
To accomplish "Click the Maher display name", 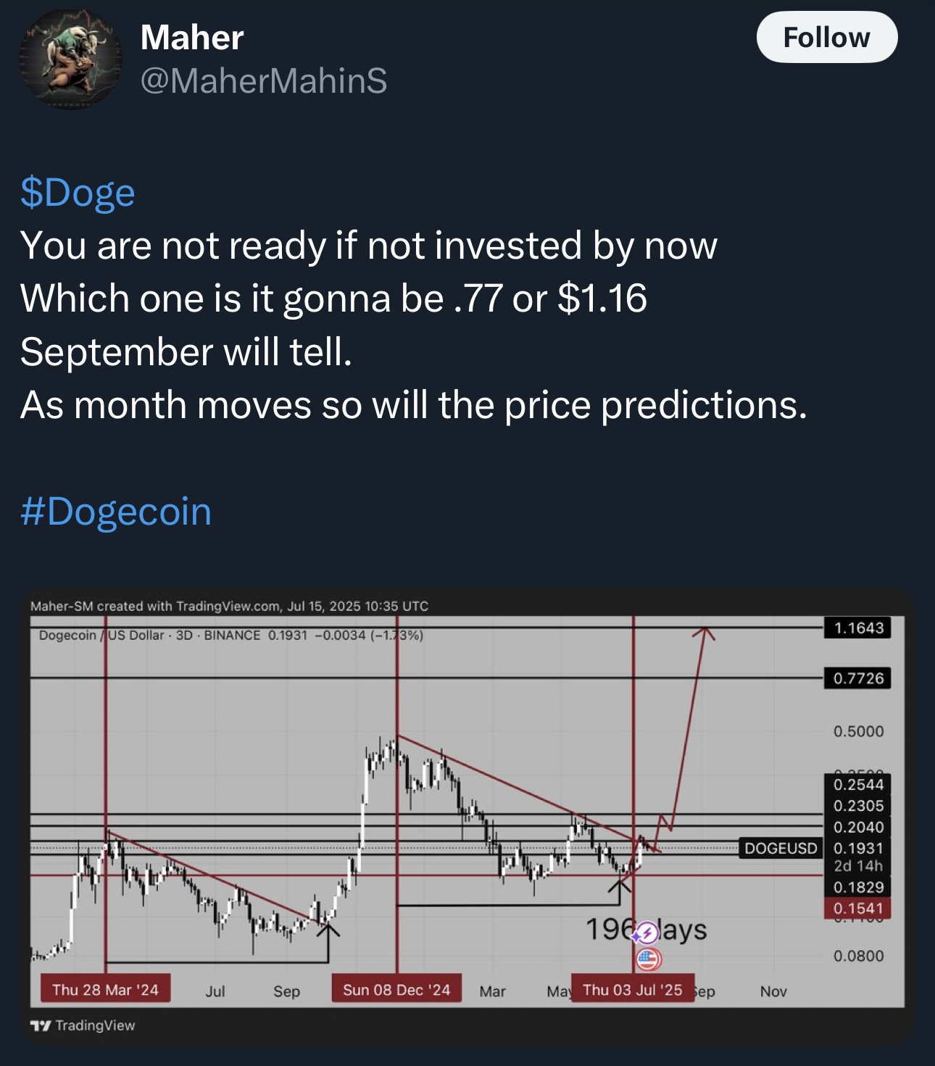I will (x=191, y=37).
